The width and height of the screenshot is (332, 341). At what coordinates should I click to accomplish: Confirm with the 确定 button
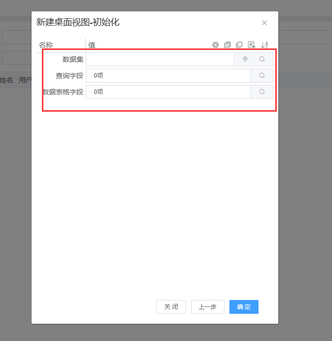tap(244, 307)
